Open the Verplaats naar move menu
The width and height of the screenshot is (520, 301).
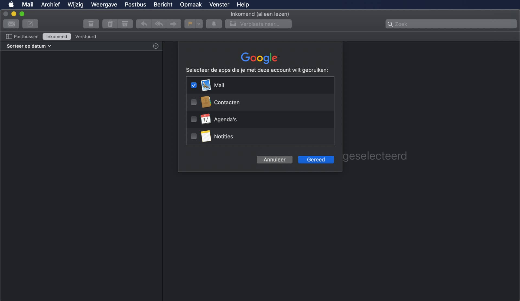coord(258,24)
